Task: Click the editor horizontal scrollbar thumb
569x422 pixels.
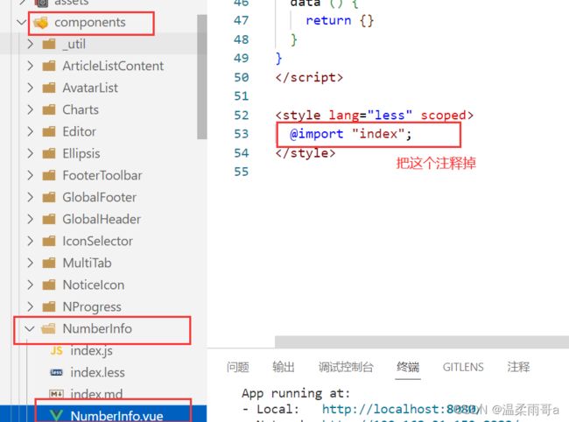Action: (422, 341)
